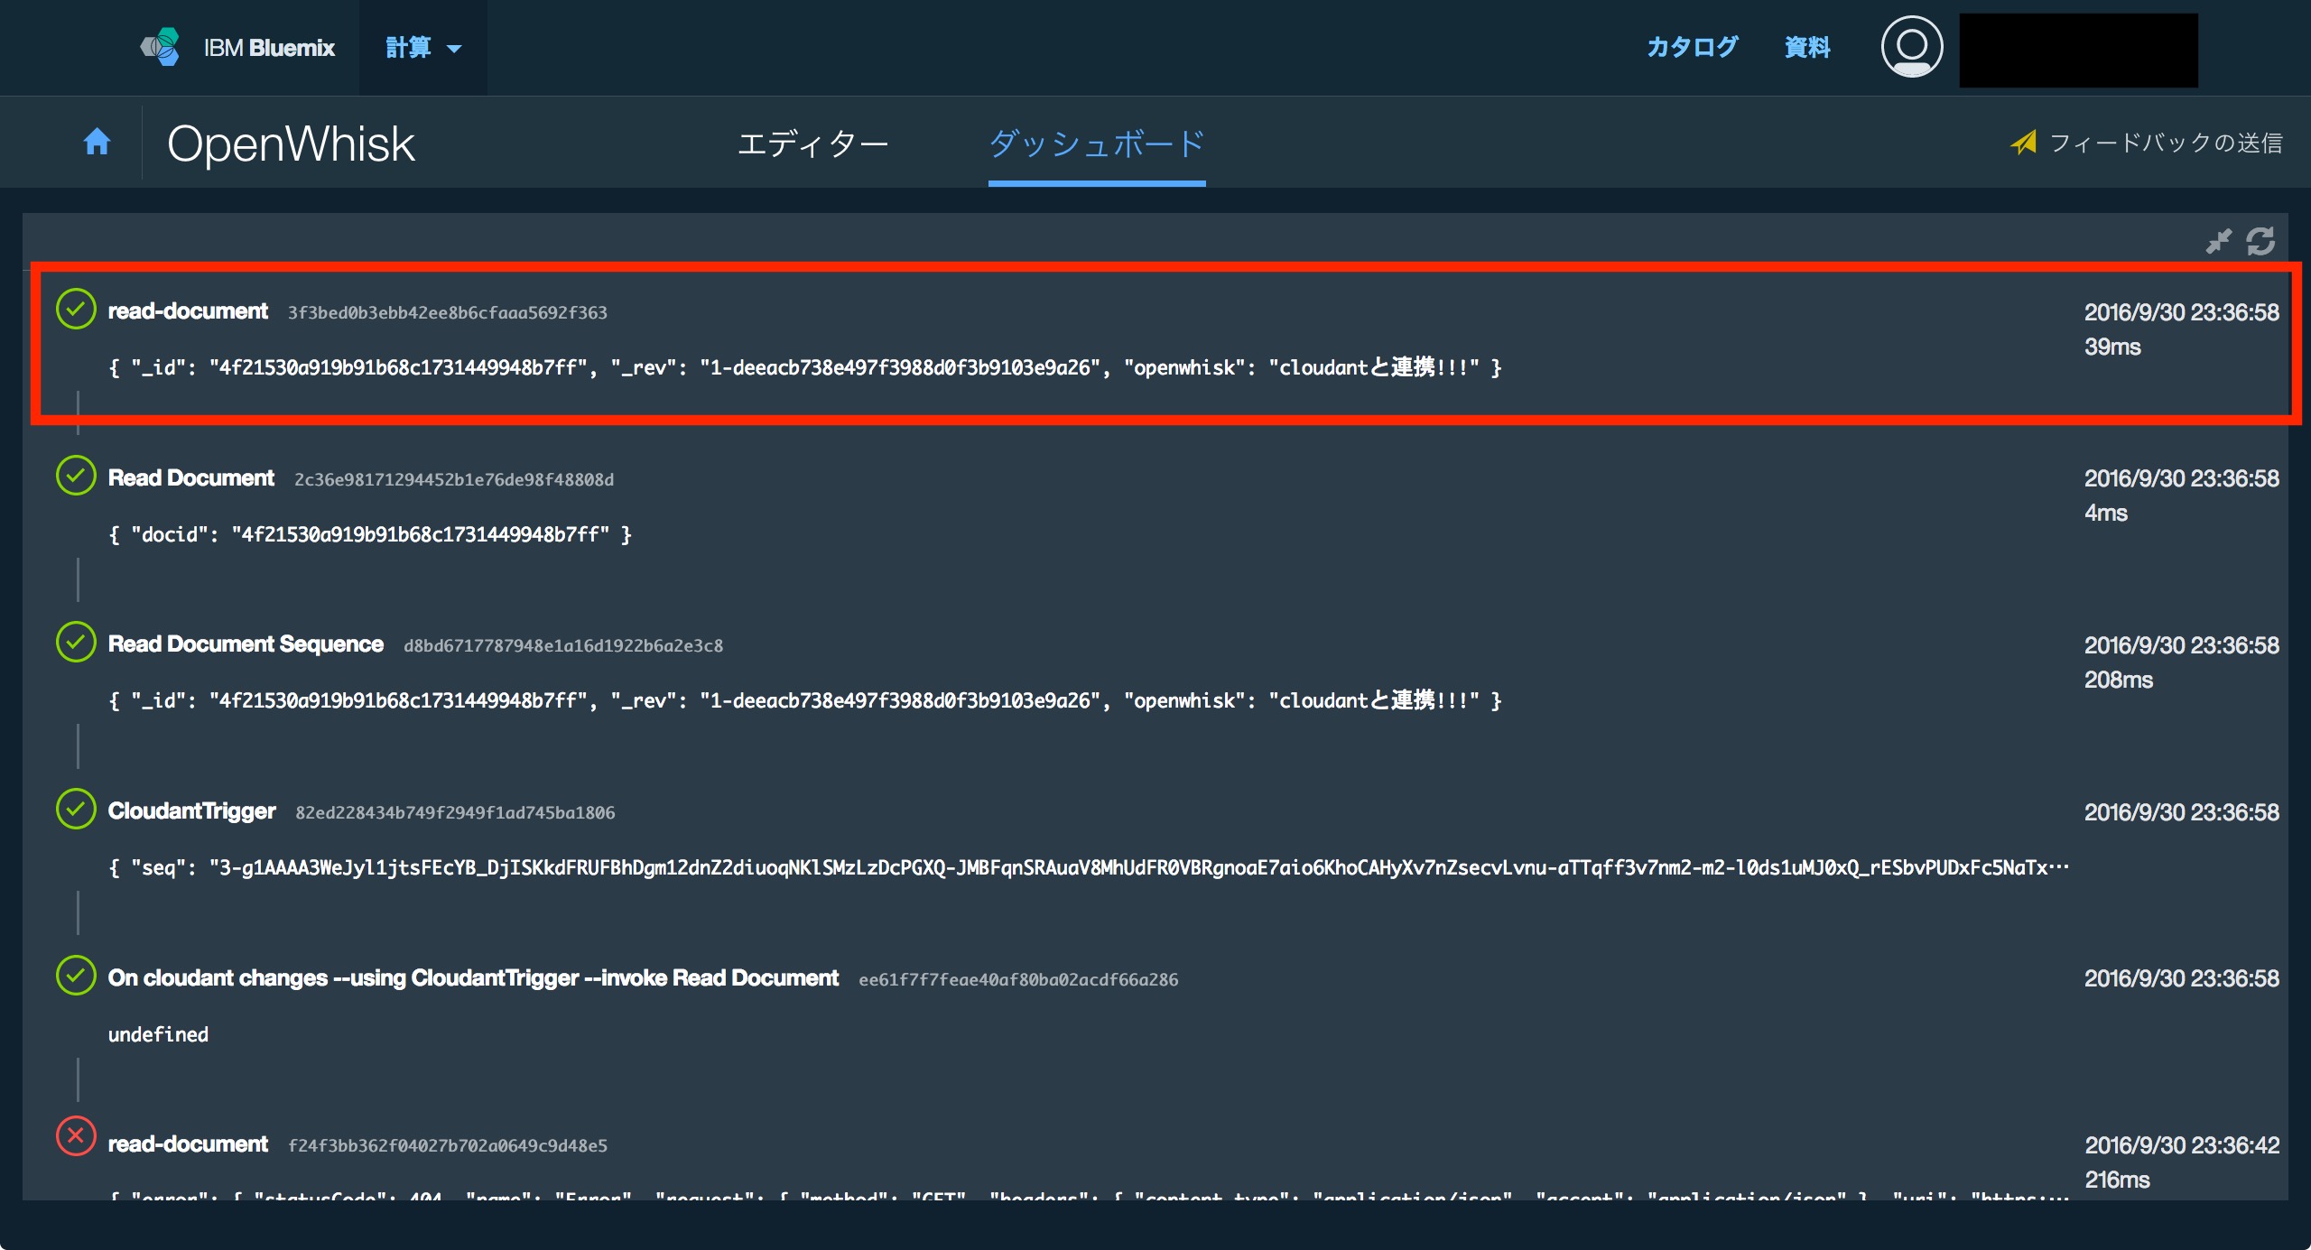Viewport: 2311px width, 1250px height.
Task: Select activation ID 2c36e98171294452b1e76de98f48808d
Action: click(x=454, y=479)
